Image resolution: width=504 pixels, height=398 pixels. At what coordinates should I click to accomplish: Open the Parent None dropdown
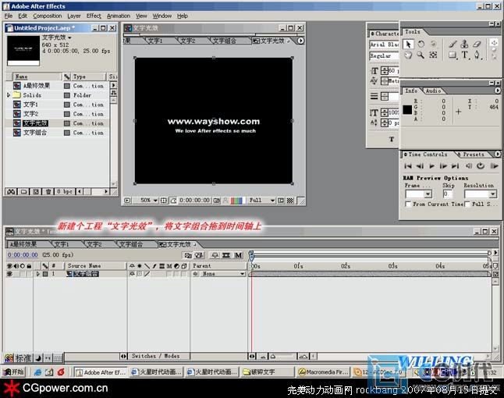point(222,274)
